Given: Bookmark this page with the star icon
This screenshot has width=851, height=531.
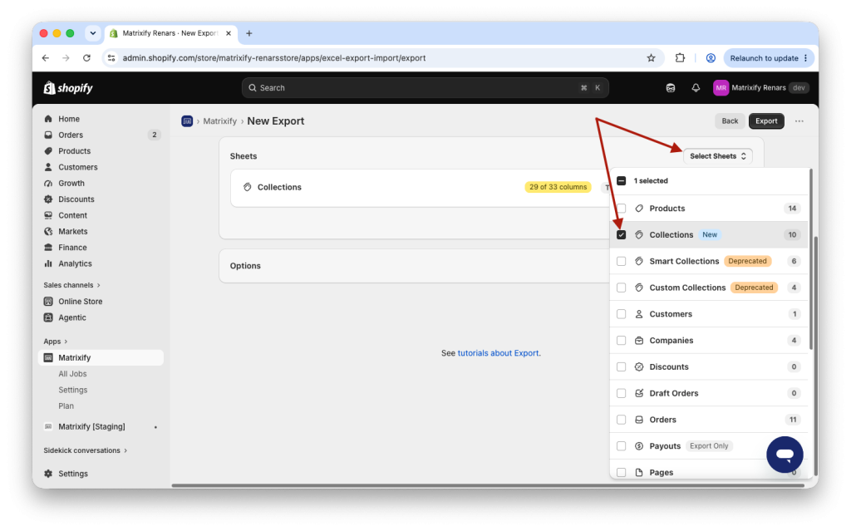Looking at the screenshot, I should click(651, 58).
